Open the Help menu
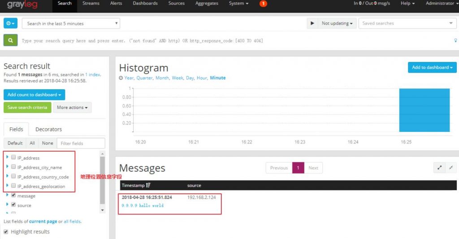The height and width of the screenshot is (239, 459). coord(407,4)
